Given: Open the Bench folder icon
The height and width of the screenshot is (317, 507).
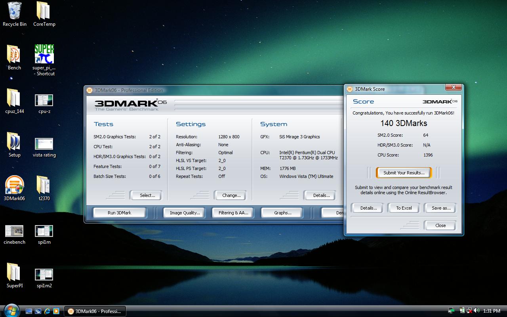Looking at the screenshot, I should [x=14, y=54].
